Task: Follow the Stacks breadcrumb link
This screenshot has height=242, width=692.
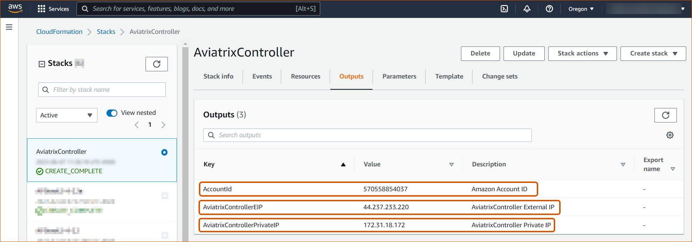Action: coord(106,32)
